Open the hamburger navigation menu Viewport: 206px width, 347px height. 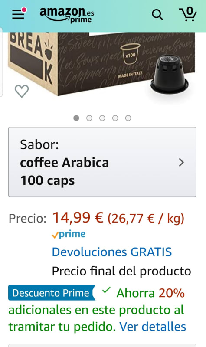(18, 14)
